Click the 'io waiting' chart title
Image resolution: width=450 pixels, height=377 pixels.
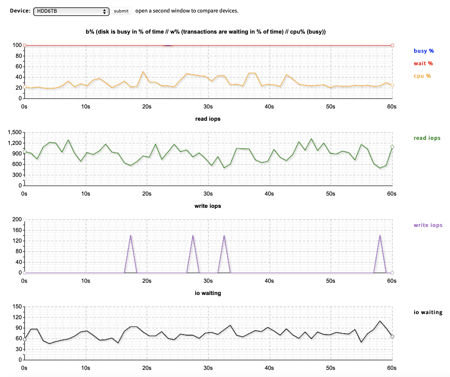tap(208, 293)
